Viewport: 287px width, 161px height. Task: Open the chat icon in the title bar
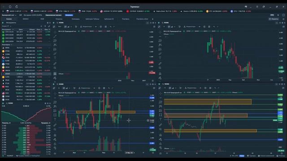[x=246, y=7]
